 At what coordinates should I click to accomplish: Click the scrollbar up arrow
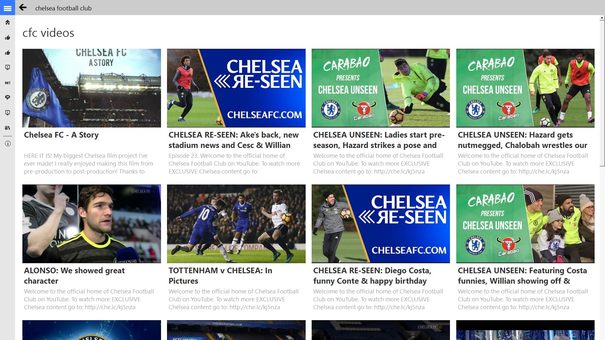[602, 19]
